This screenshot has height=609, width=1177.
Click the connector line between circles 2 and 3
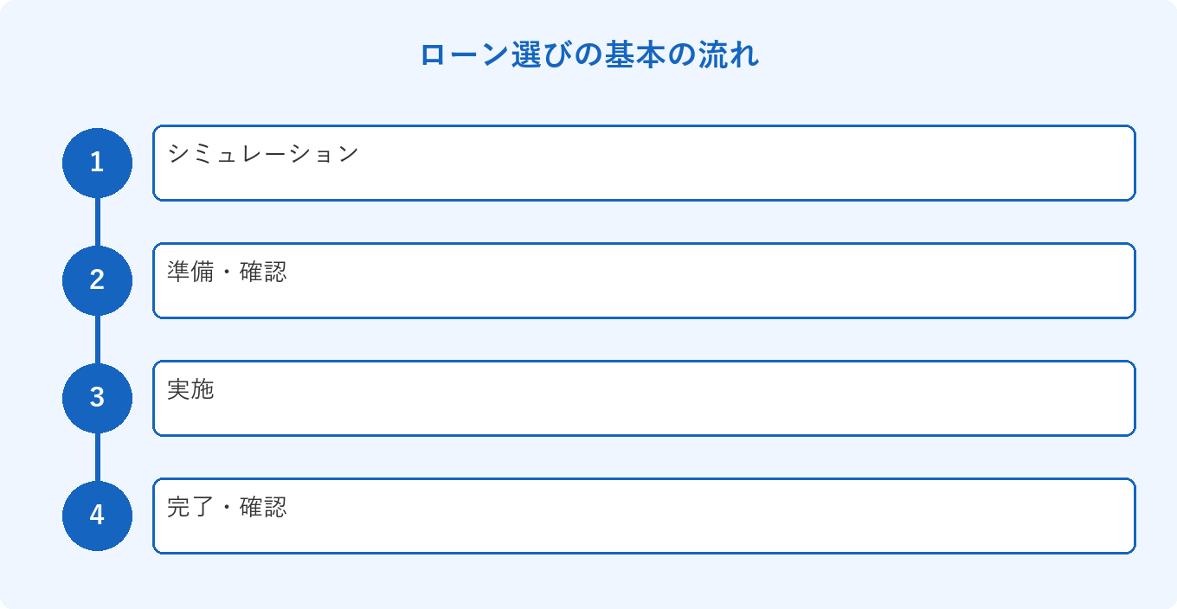[97, 339]
